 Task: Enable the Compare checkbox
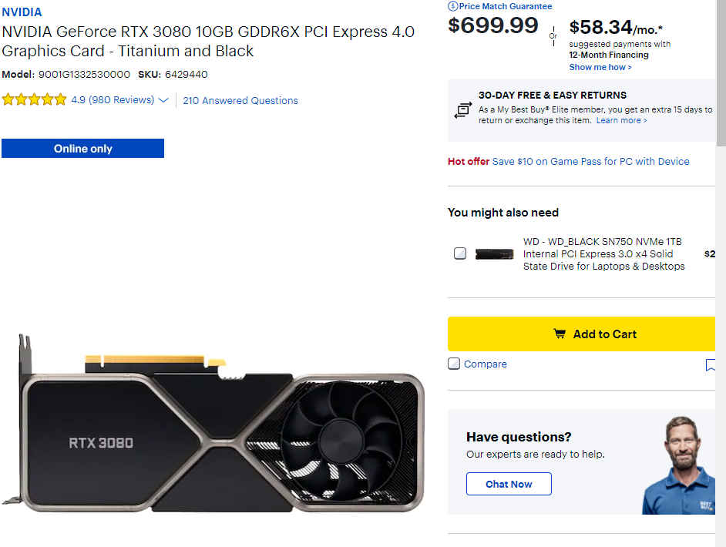tap(454, 364)
